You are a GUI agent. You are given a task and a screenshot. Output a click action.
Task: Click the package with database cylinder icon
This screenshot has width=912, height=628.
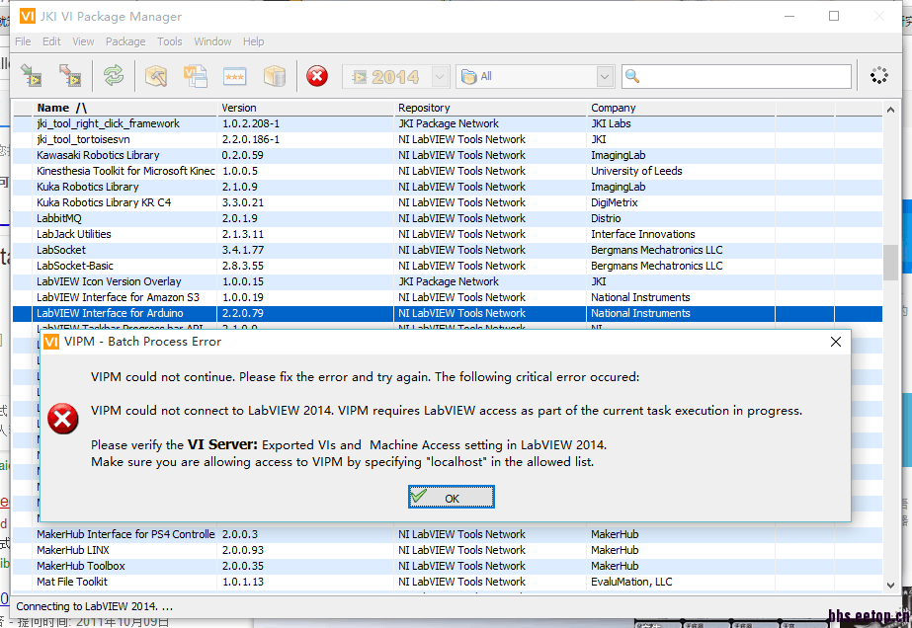click(274, 76)
